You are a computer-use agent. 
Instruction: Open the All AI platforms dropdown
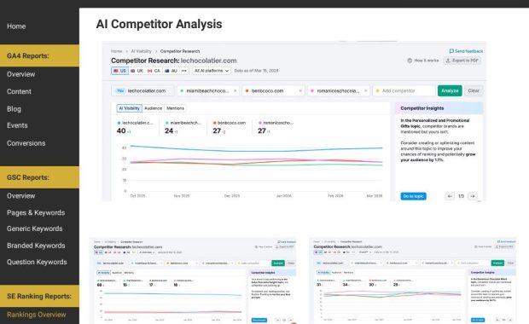212,71
